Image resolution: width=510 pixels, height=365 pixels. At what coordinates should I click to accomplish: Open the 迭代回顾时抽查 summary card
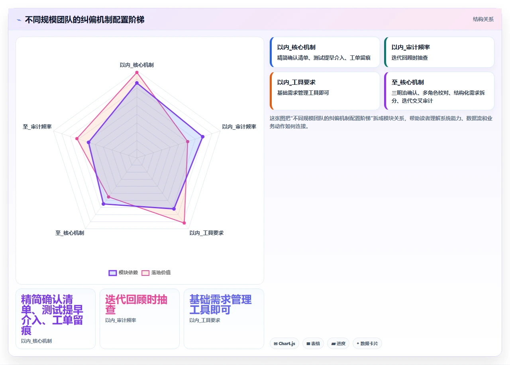(x=139, y=319)
